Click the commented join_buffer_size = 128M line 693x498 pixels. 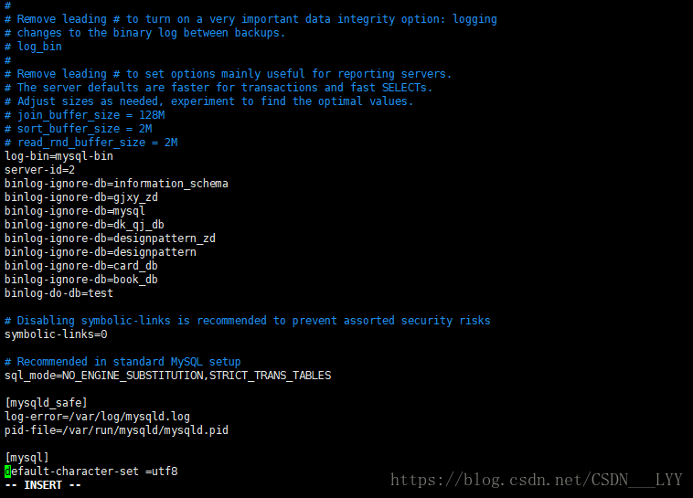85,115
